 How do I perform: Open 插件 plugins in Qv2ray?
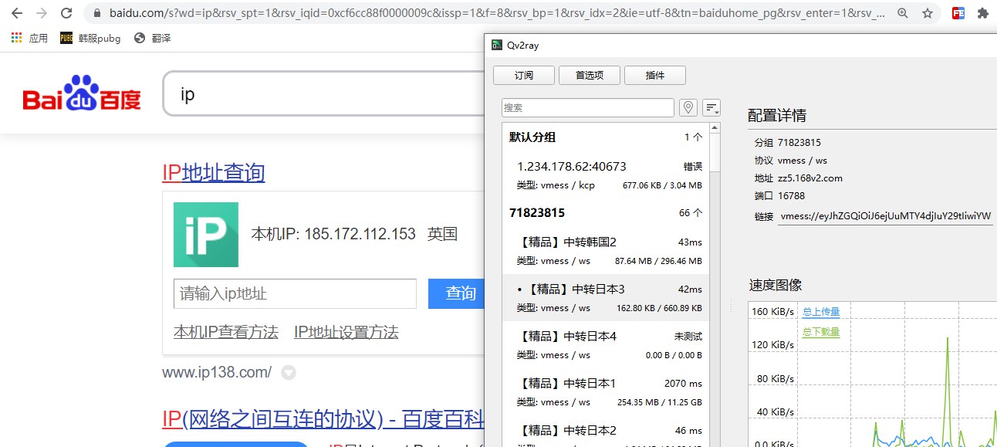[x=655, y=76]
